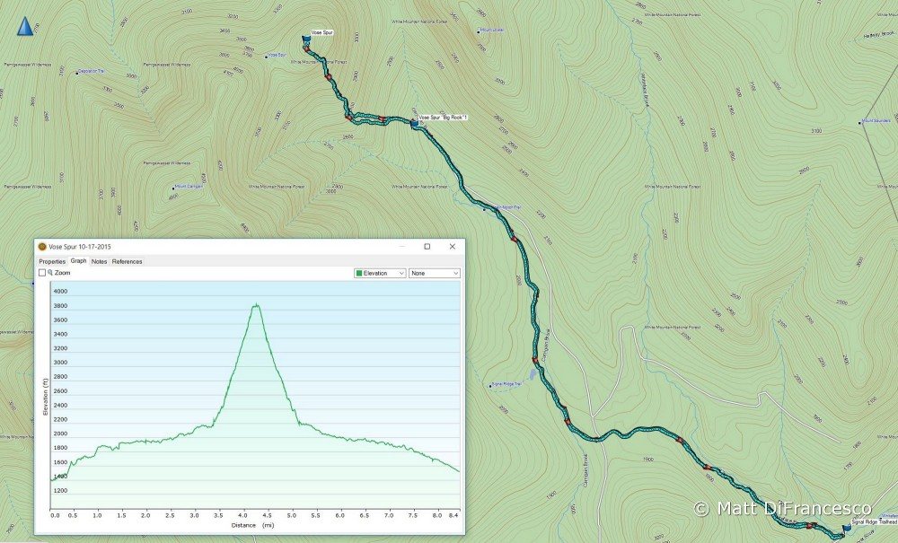Image resolution: width=898 pixels, height=543 pixels.
Task: Click the green swatch in Elevation dropdown
Action: [x=359, y=274]
